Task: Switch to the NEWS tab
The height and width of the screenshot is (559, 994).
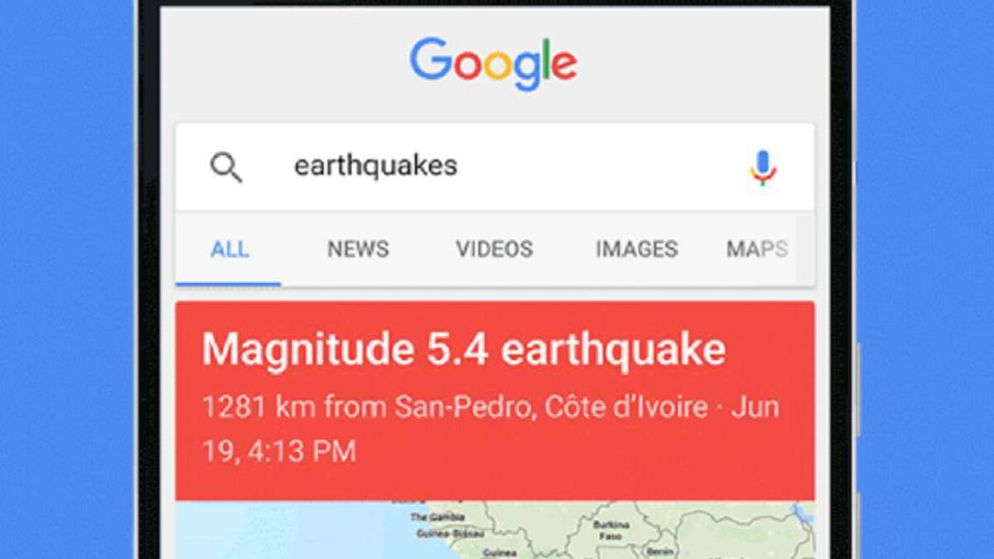Action: coord(358,248)
